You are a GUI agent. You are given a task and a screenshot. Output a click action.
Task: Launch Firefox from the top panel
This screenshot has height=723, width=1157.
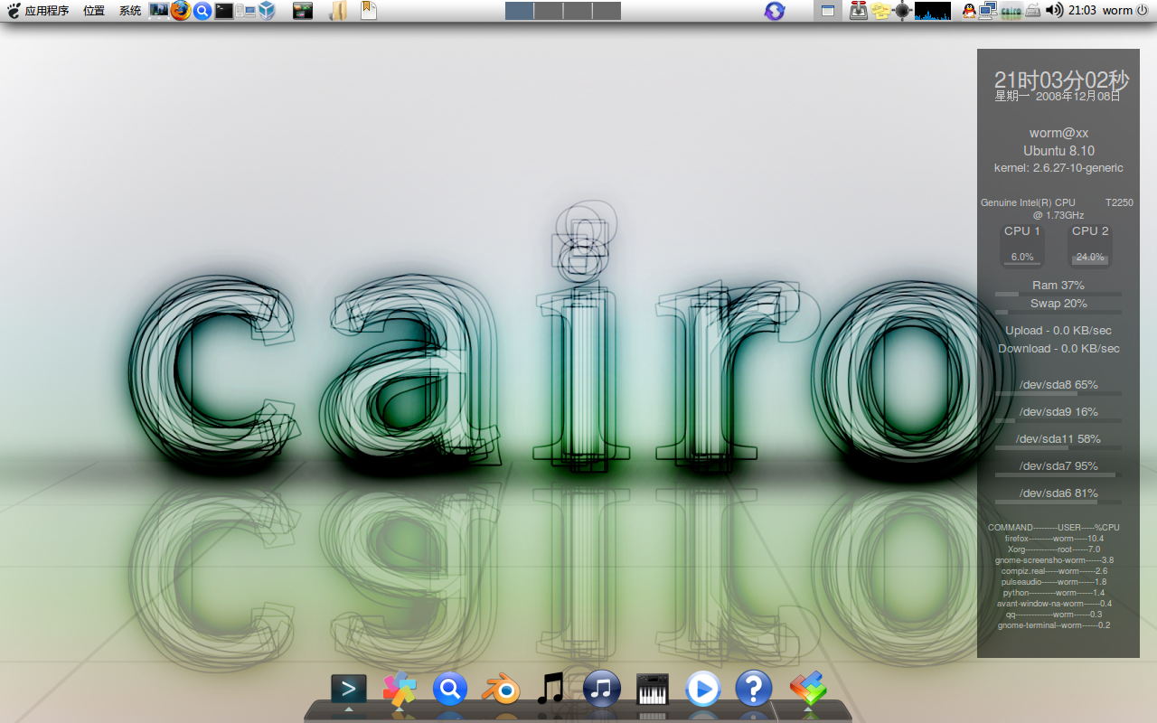point(181,11)
